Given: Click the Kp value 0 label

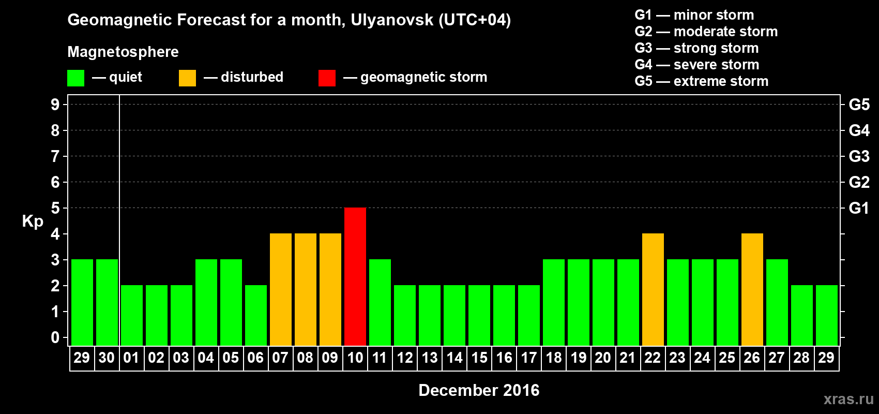Looking at the screenshot, I should point(55,337).
